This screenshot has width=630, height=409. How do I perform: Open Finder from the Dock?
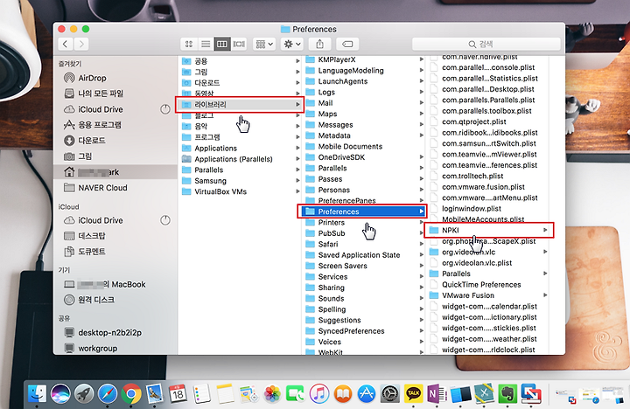(x=37, y=393)
